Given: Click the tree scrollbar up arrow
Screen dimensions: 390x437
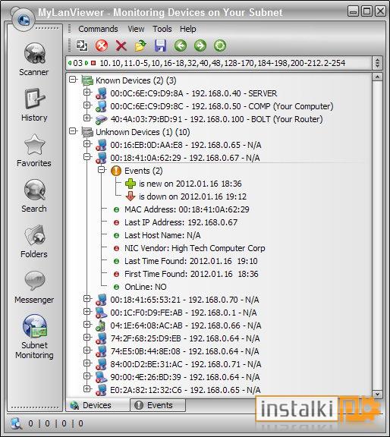Looking at the screenshot, I should coord(377,77).
